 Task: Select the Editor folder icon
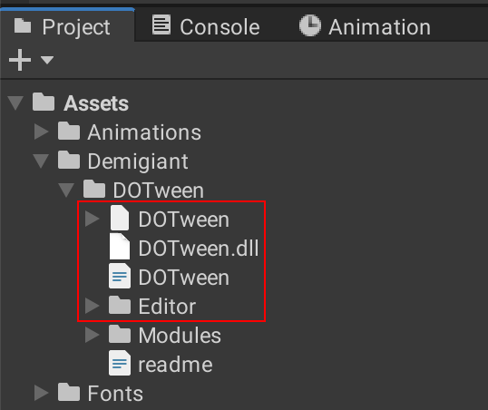pyautogui.click(x=120, y=305)
